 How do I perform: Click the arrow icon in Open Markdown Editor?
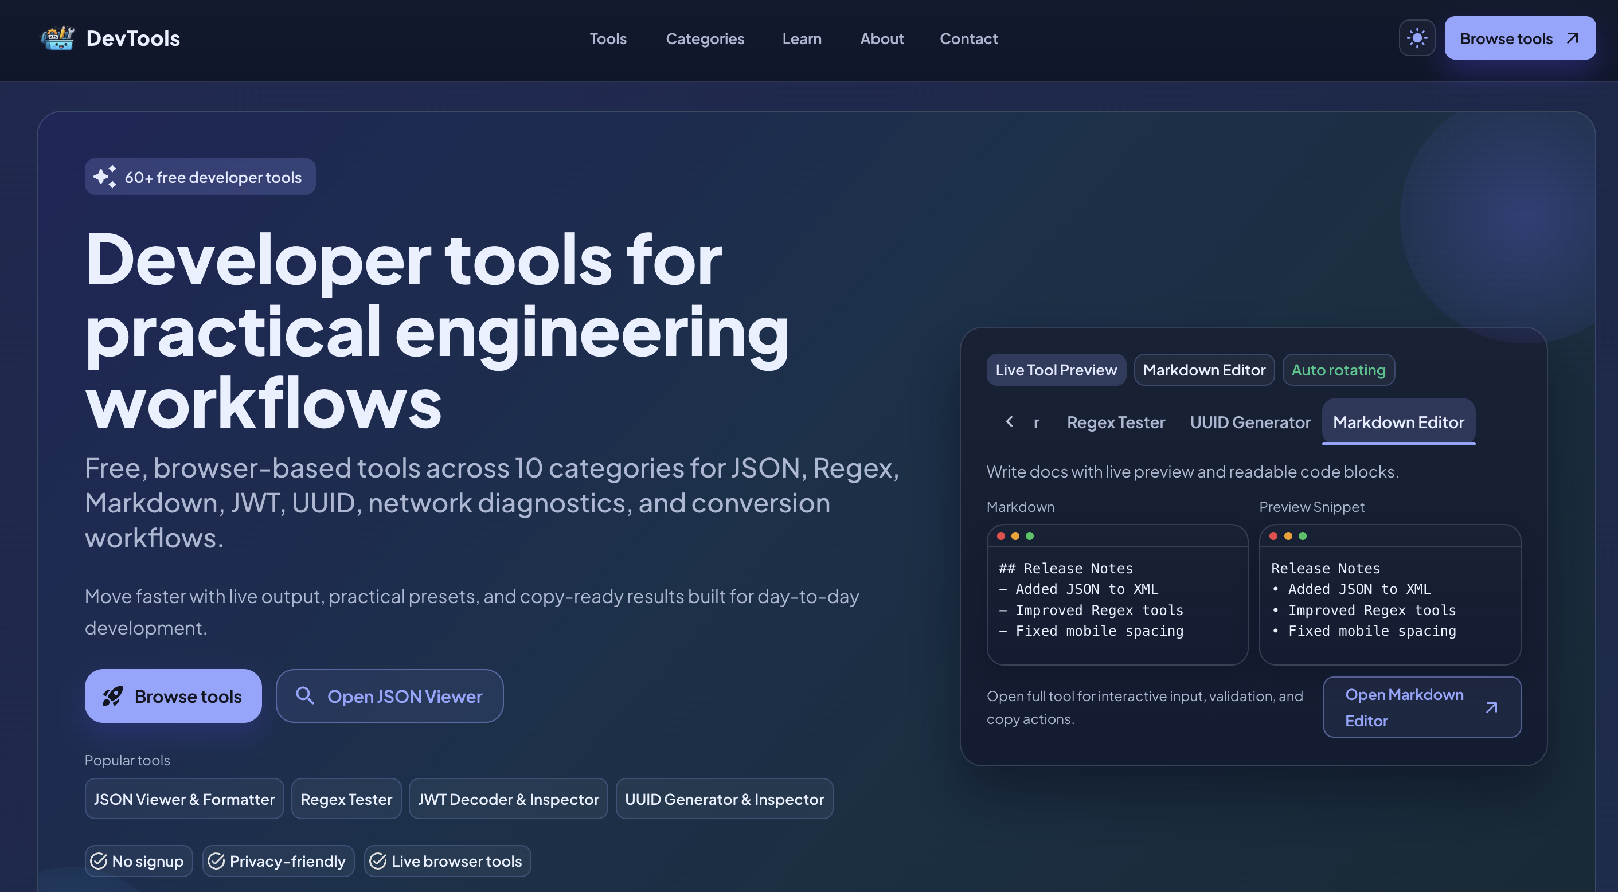[1492, 707]
